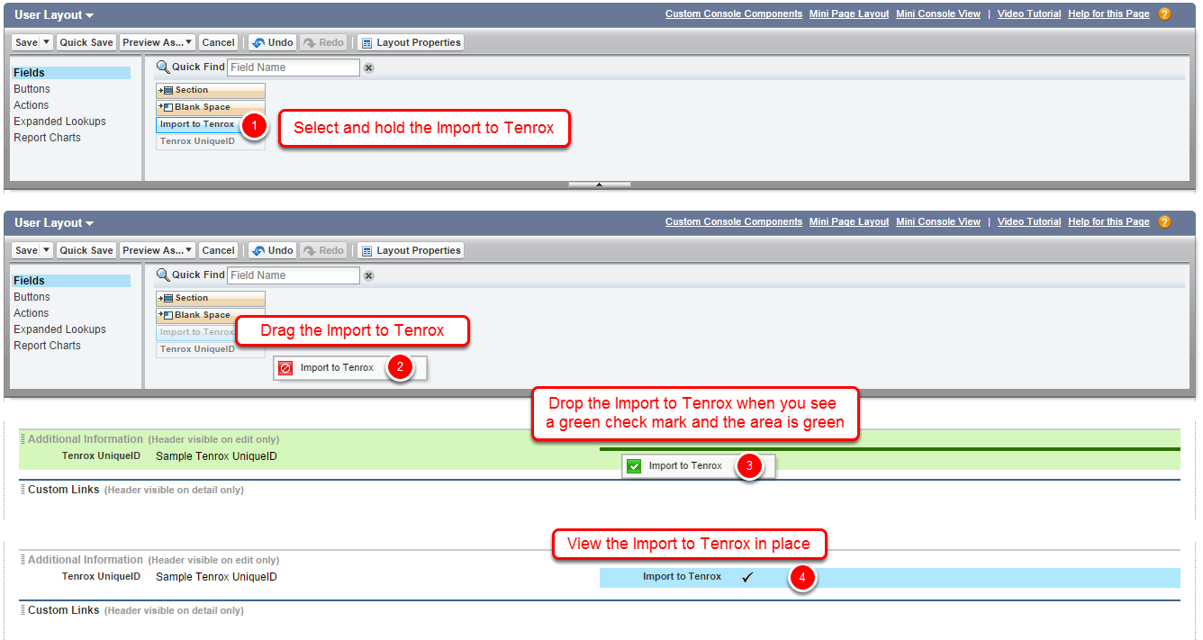The height and width of the screenshot is (640, 1203).
Task: Select Tenrox UniqueID field in upper palette
Action: click(211, 142)
